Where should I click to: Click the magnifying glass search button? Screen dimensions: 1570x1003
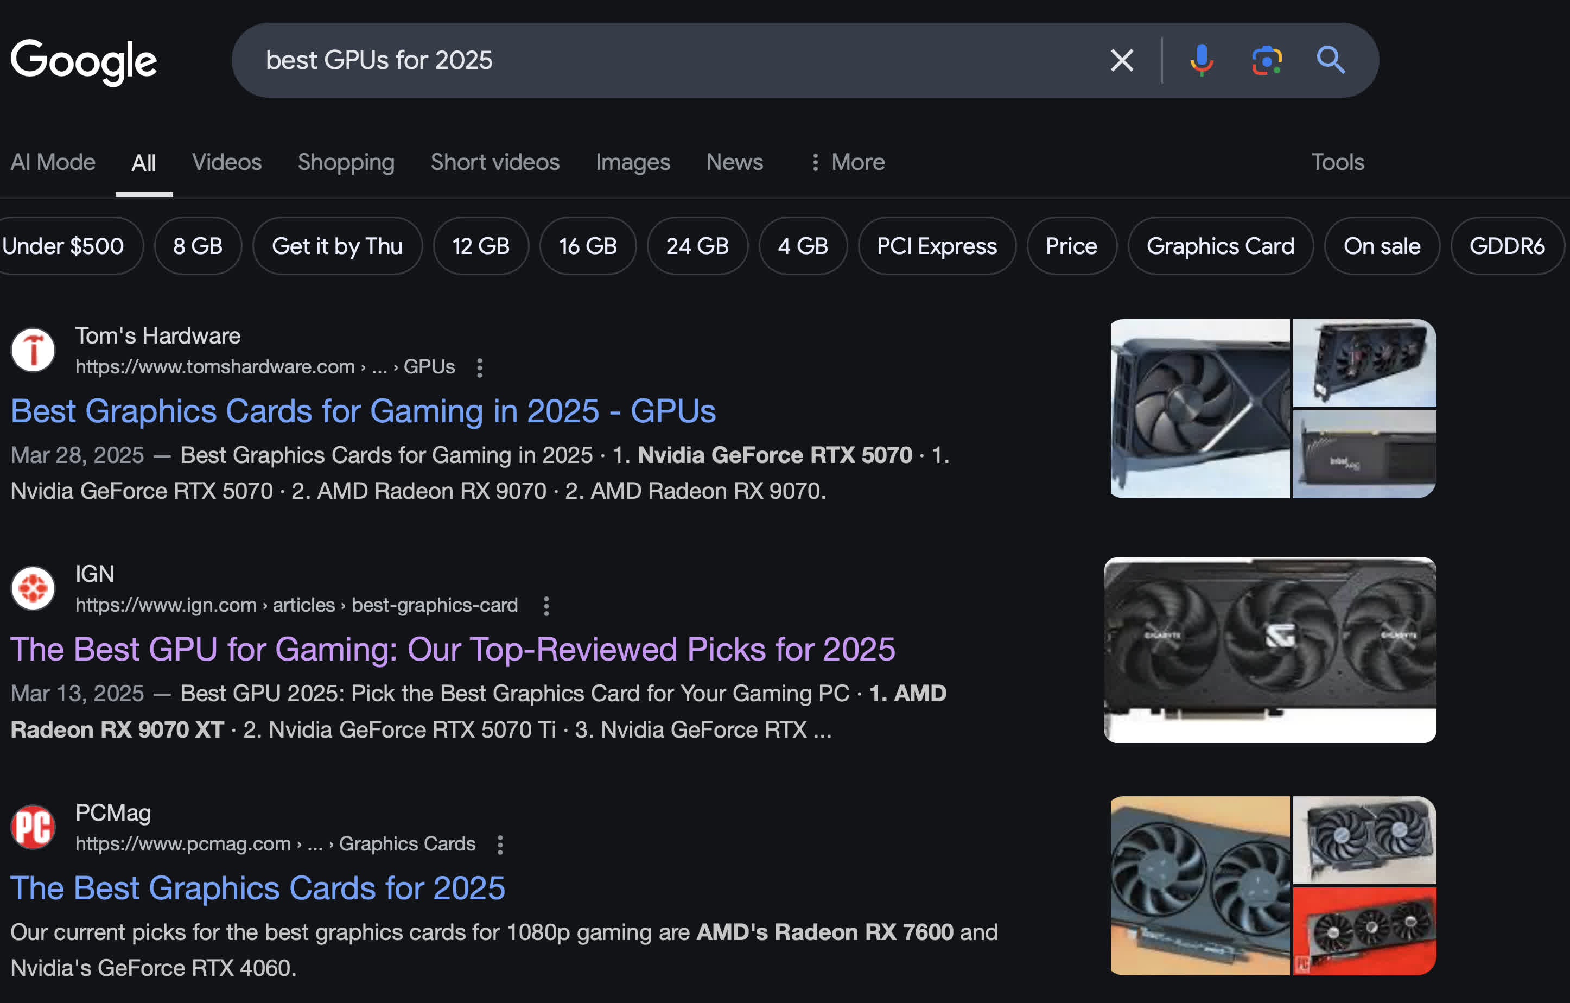pos(1330,61)
